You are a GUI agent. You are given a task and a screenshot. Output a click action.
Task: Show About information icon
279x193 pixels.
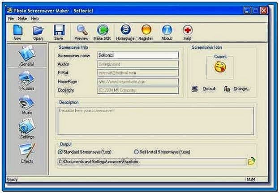[167, 32]
